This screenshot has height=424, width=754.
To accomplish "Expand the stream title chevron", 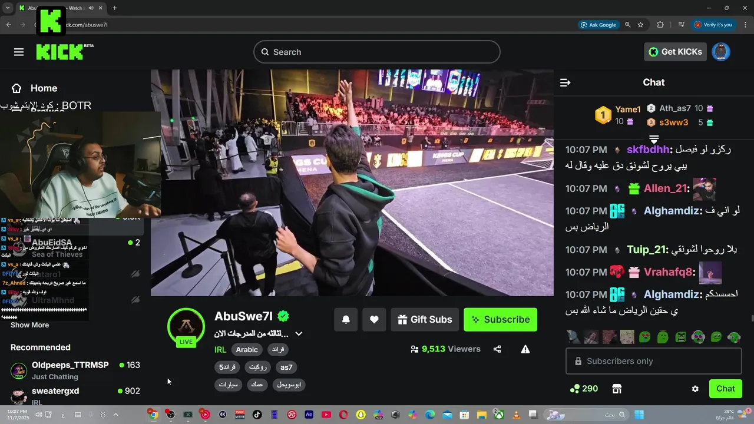I will [299, 334].
